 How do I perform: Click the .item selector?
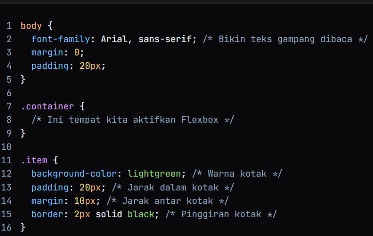34,160
